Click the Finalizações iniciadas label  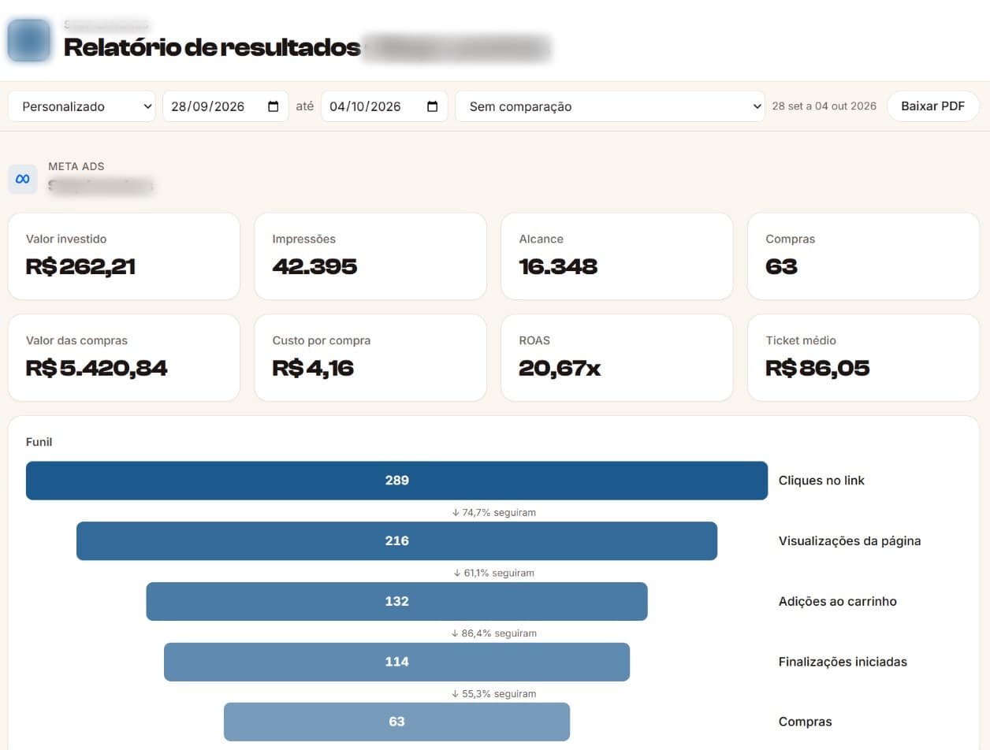[843, 662]
